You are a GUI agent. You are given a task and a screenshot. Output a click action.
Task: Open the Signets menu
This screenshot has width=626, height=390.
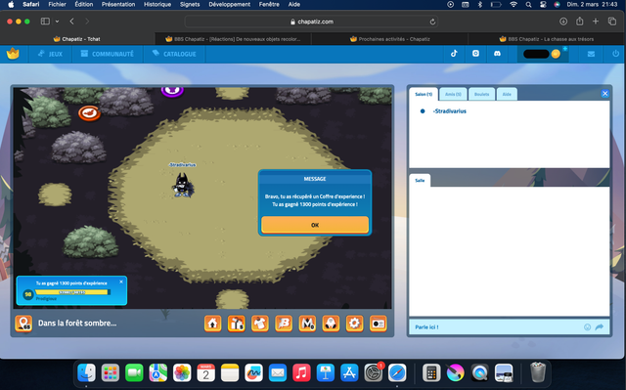pyautogui.click(x=190, y=4)
